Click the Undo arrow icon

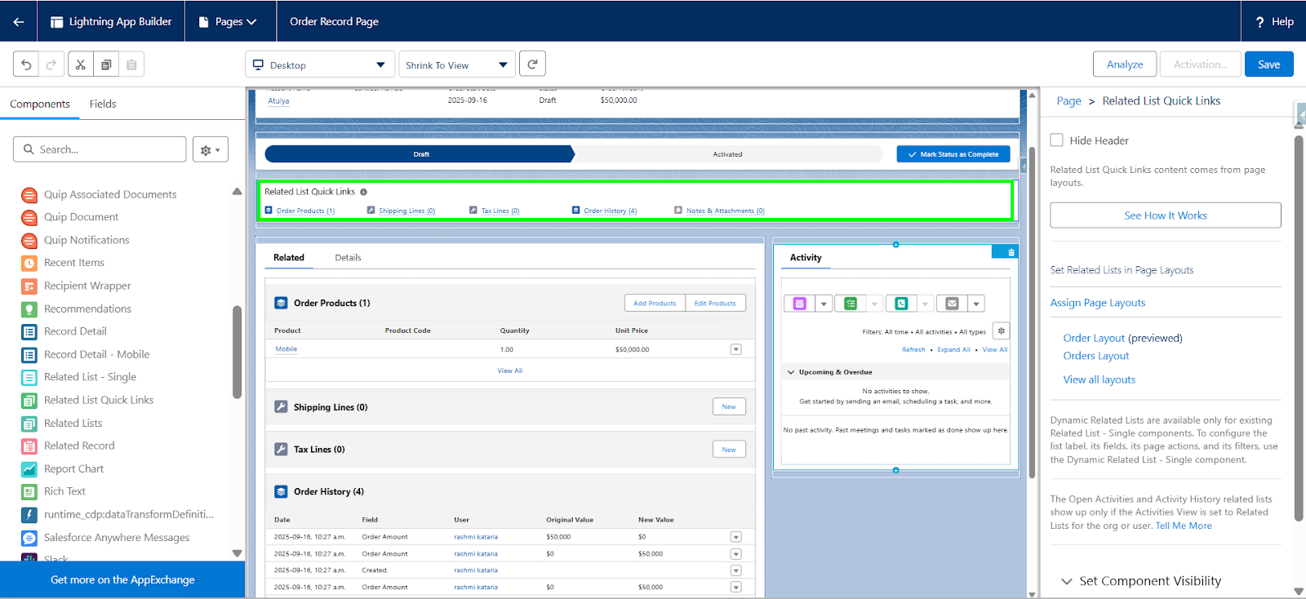pos(26,64)
